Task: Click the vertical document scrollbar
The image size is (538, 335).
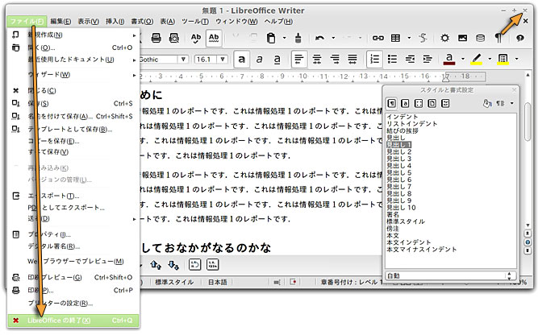Action: 528,122
